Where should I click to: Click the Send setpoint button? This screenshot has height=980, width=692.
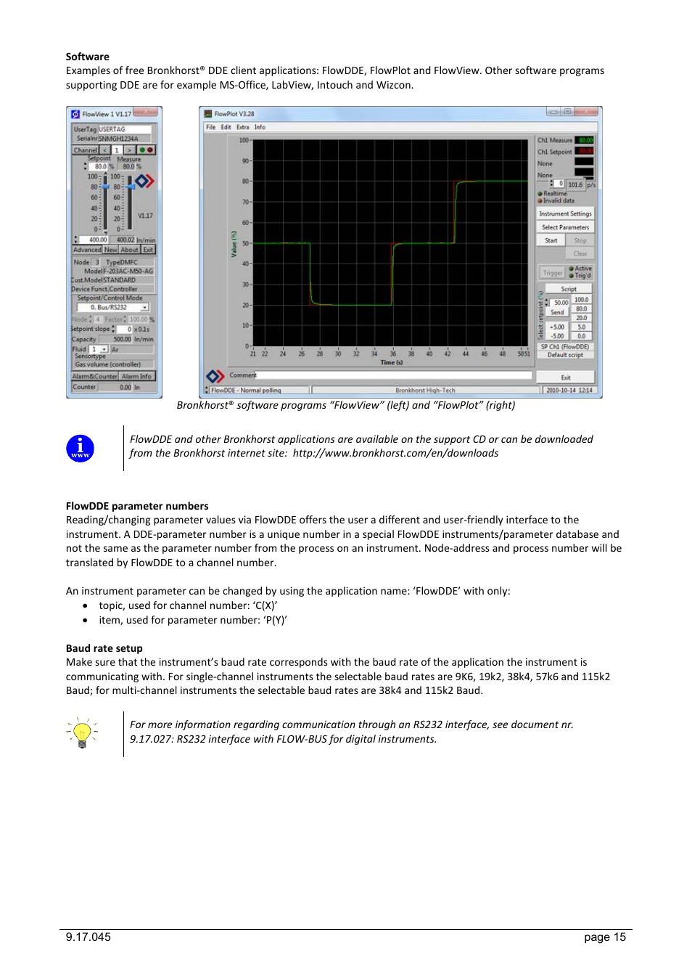coord(557,312)
